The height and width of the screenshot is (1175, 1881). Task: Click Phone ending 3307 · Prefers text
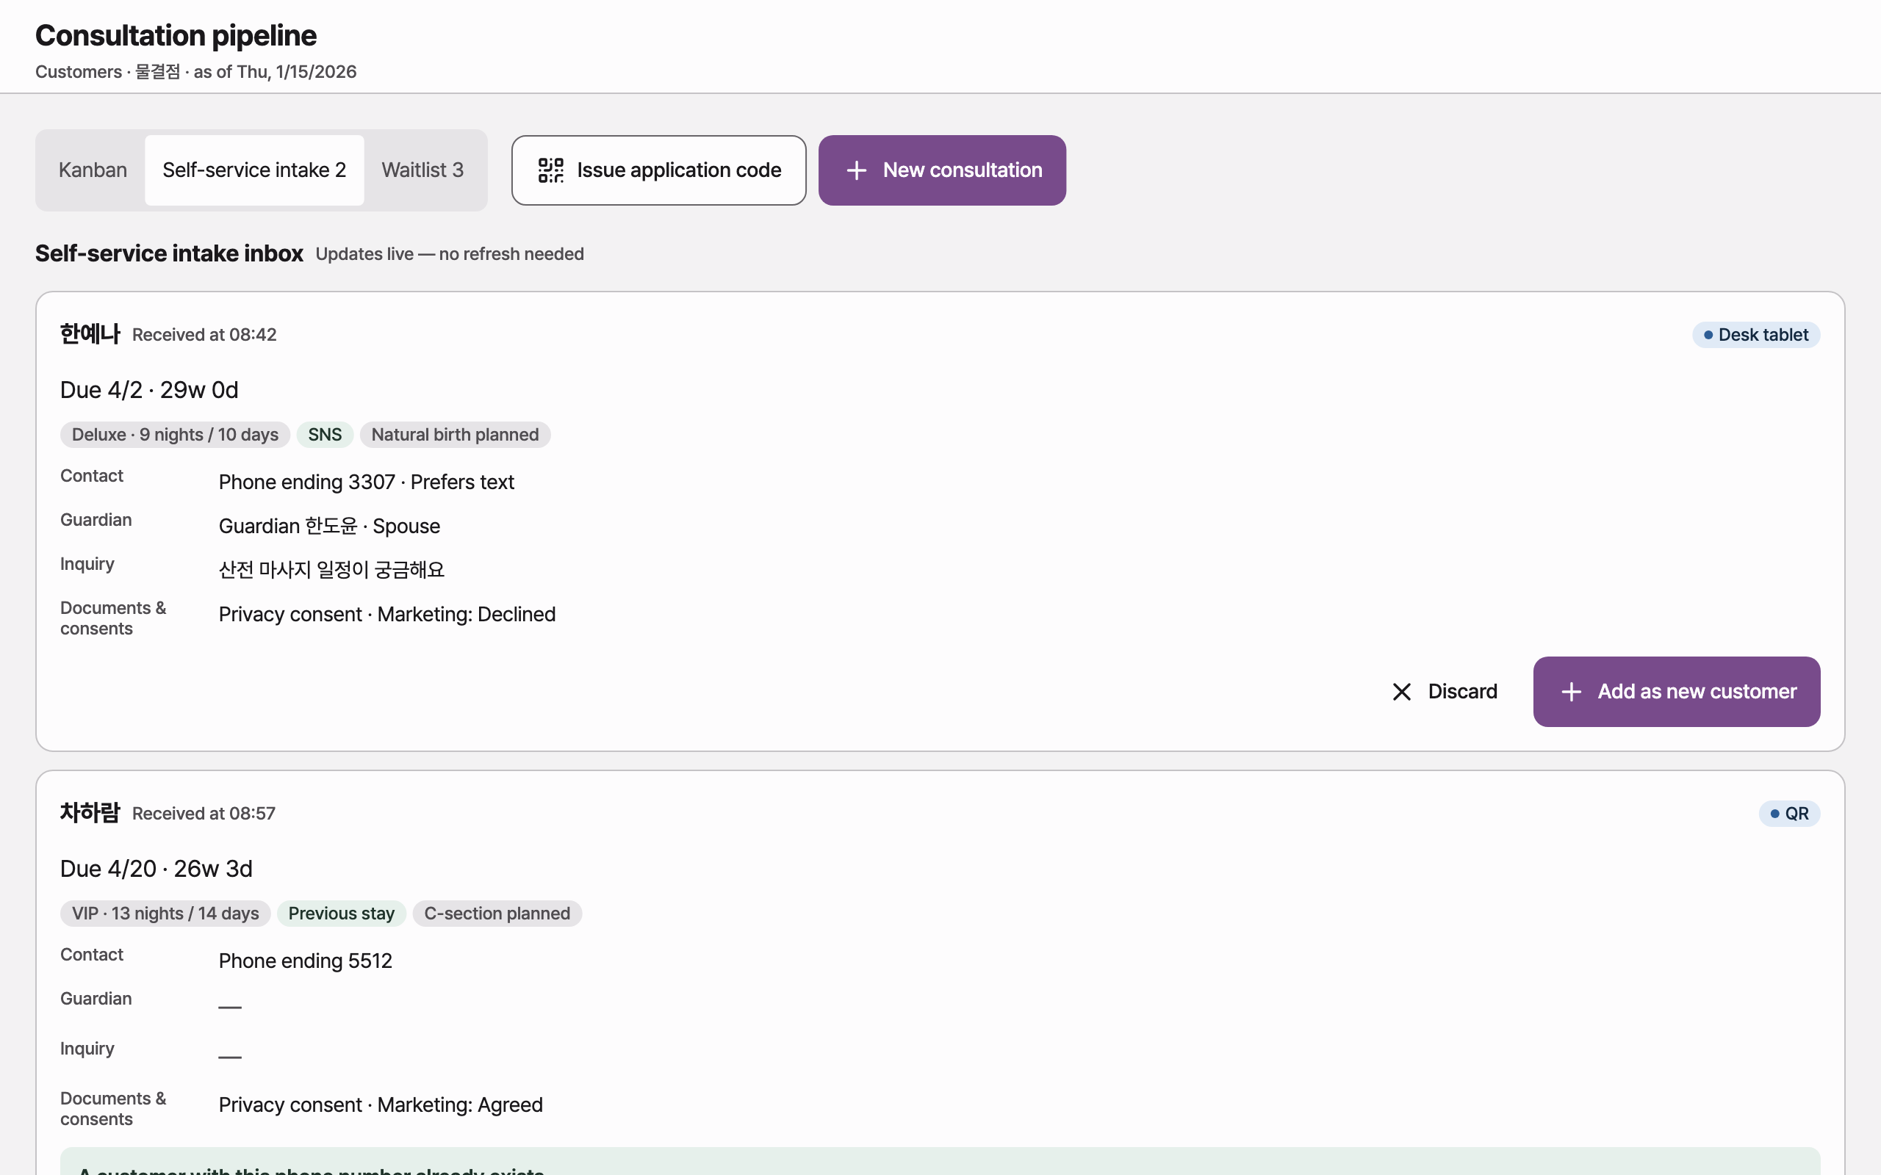pos(366,482)
